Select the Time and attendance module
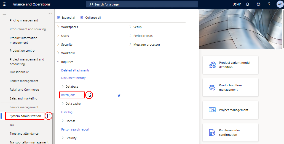The image size is (284, 144). coord(24,134)
